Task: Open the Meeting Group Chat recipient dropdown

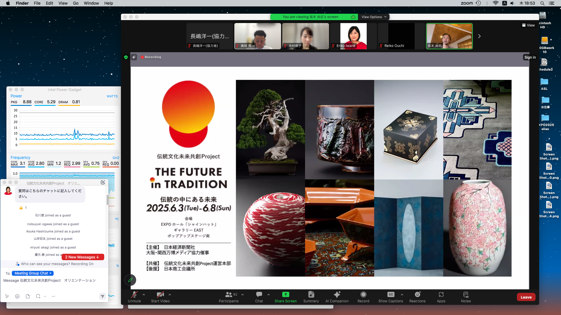Action: [33, 273]
